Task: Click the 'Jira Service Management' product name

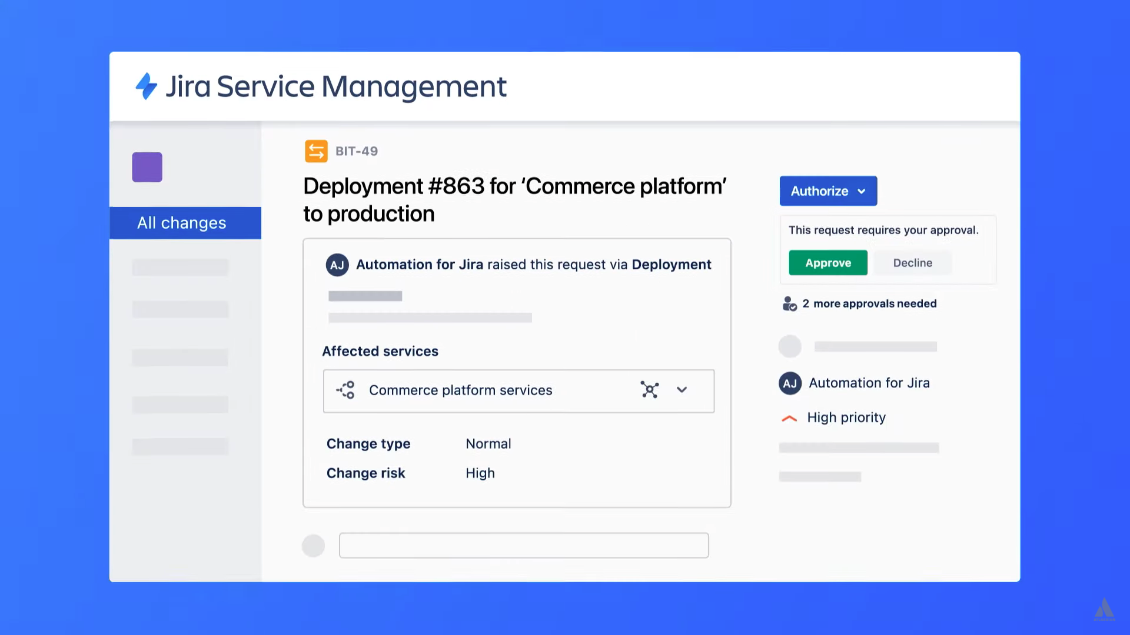Action: click(335, 86)
